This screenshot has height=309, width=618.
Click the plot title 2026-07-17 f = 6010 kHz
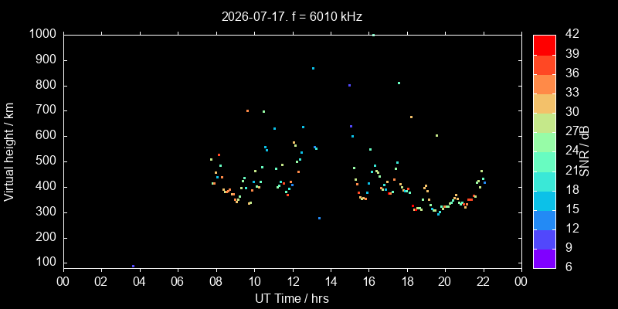click(x=292, y=17)
